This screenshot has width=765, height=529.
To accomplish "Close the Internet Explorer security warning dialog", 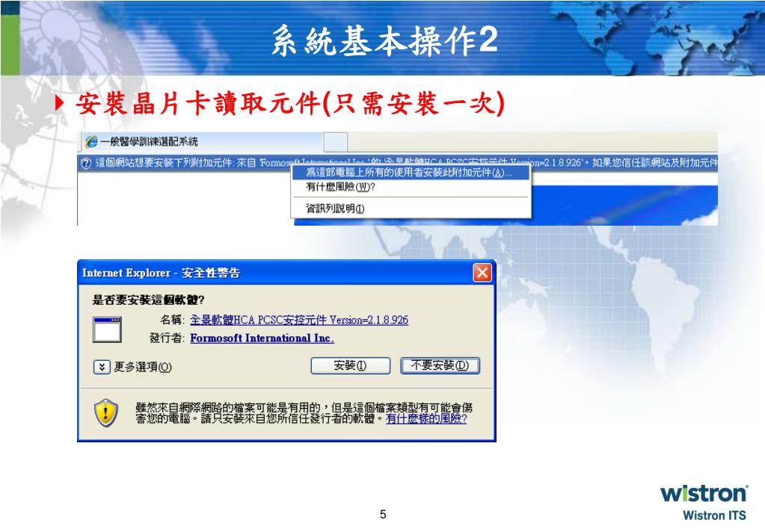I will [482, 273].
